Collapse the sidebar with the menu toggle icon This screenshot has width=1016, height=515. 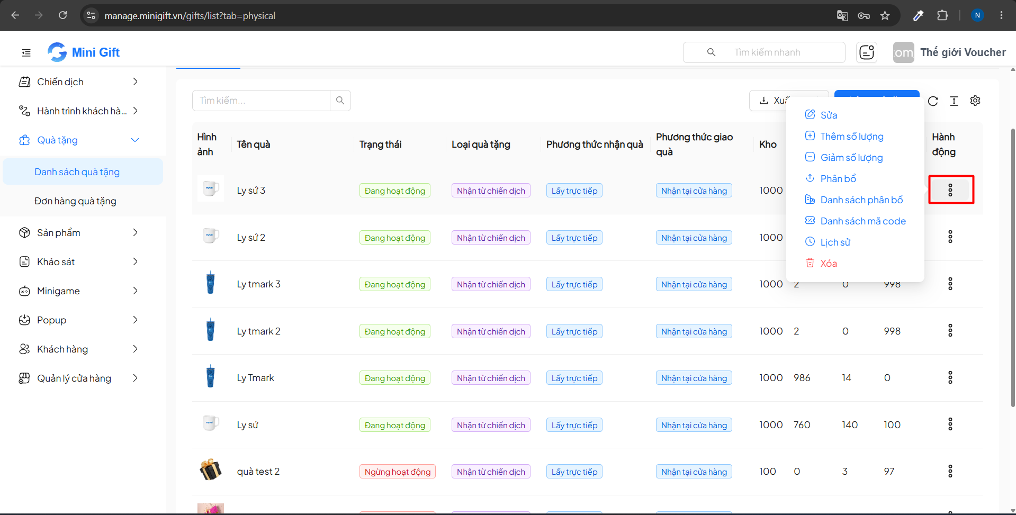(x=26, y=52)
